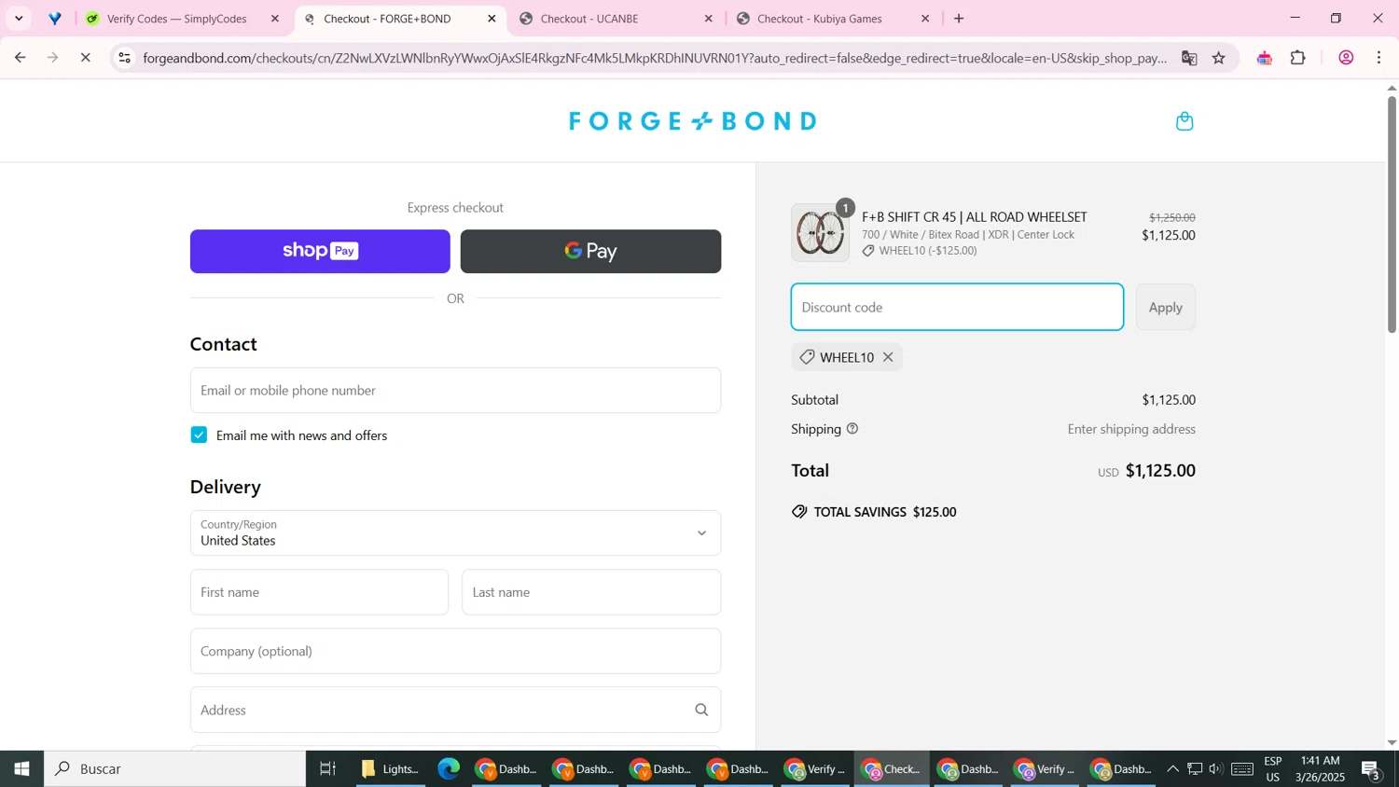View site information icon in address bar
Screen dimensions: 1399x787
[125, 58]
